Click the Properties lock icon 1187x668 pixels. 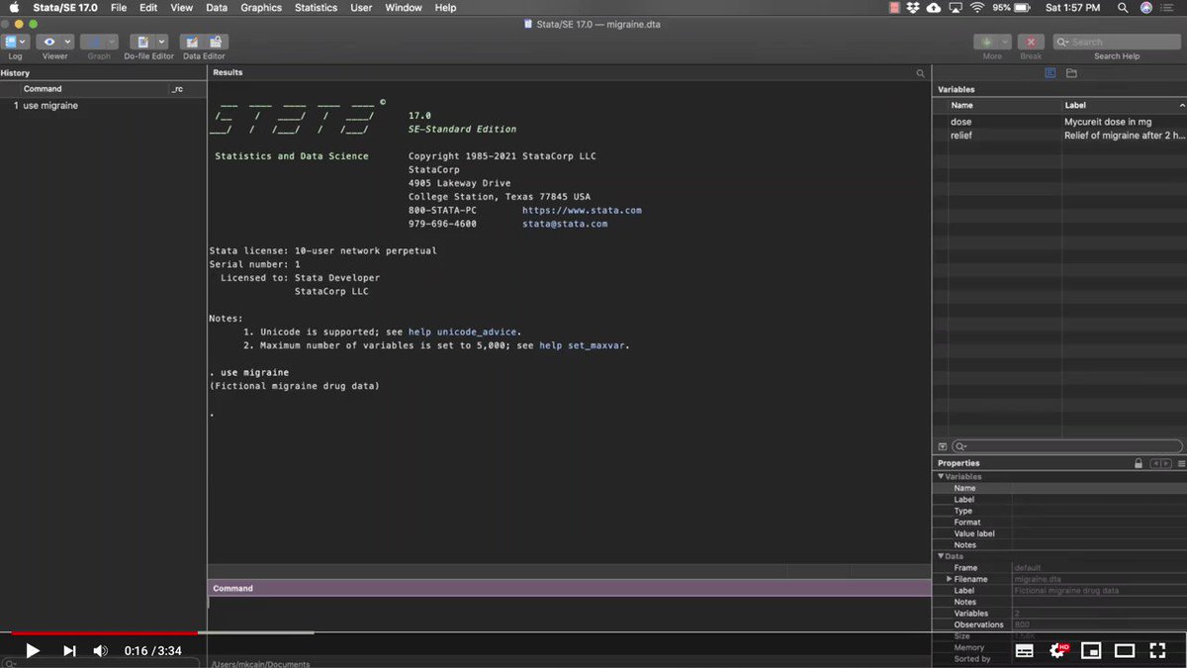[x=1139, y=463]
